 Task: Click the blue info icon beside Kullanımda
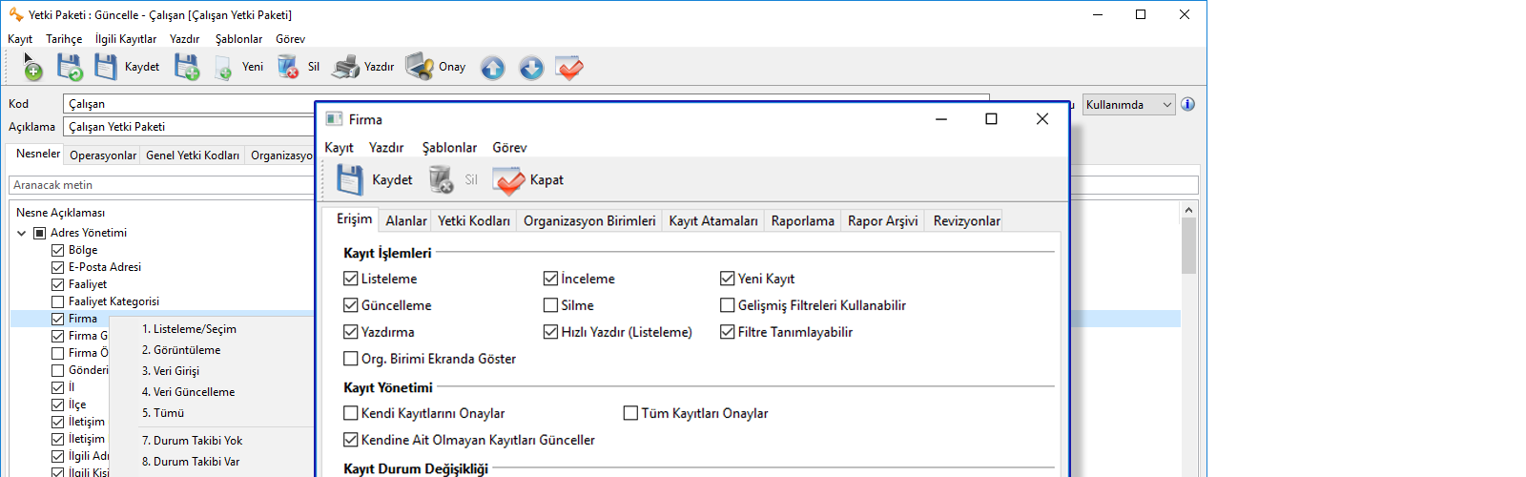[1187, 105]
